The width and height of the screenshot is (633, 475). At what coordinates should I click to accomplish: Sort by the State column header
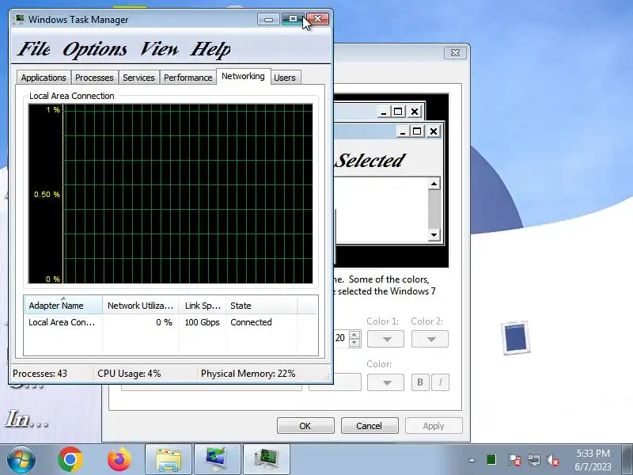point(262,306)
